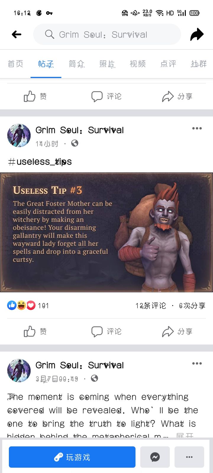This screenshot has width=213, height=473.
Task: Open the #useless_tips hashtag link
Action: point(40,162)
